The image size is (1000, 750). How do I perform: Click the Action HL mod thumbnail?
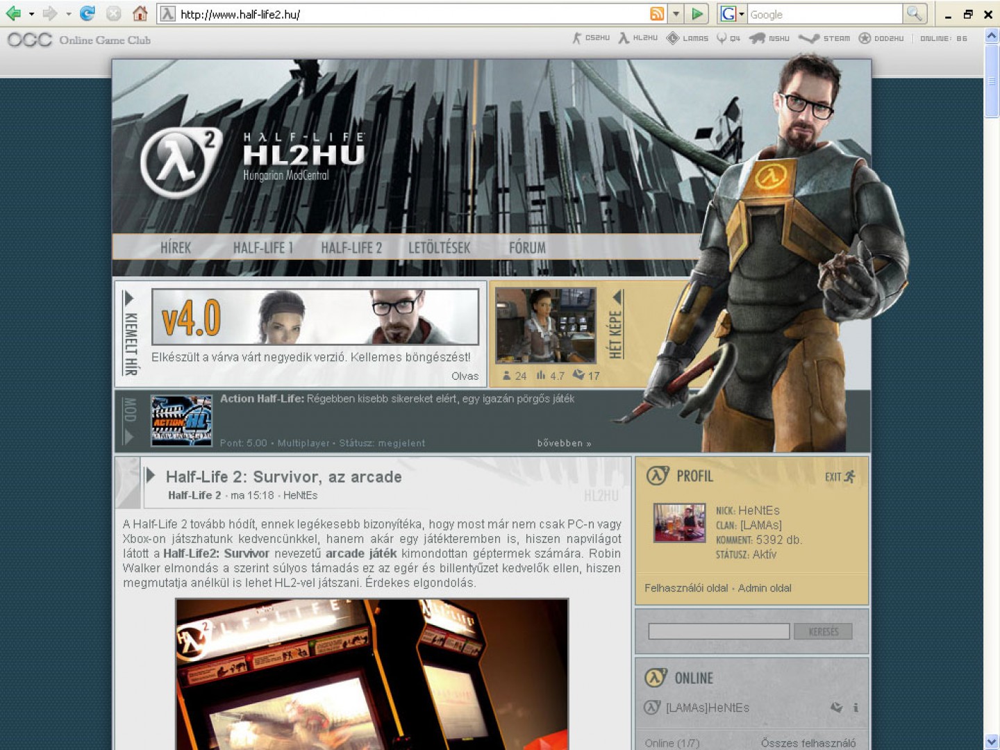181,421
